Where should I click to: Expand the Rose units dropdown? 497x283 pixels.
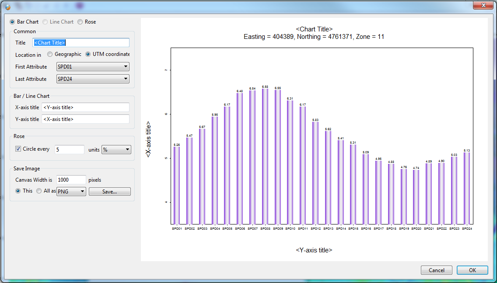pyautogui.click(x=116, y=150)
